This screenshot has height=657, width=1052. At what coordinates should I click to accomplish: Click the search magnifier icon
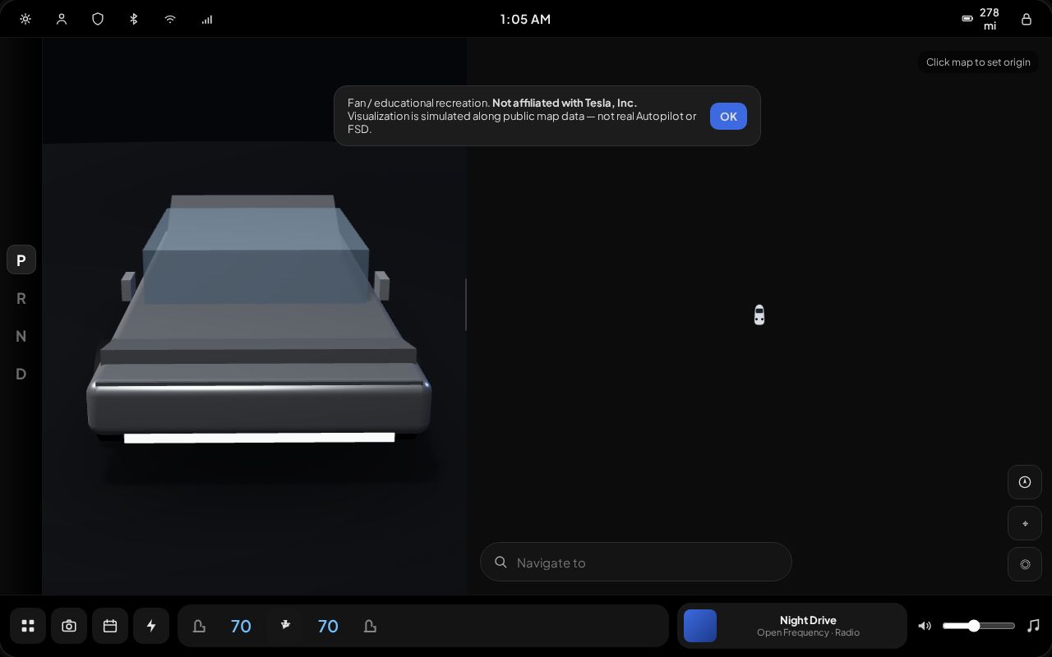pos(501,563)
